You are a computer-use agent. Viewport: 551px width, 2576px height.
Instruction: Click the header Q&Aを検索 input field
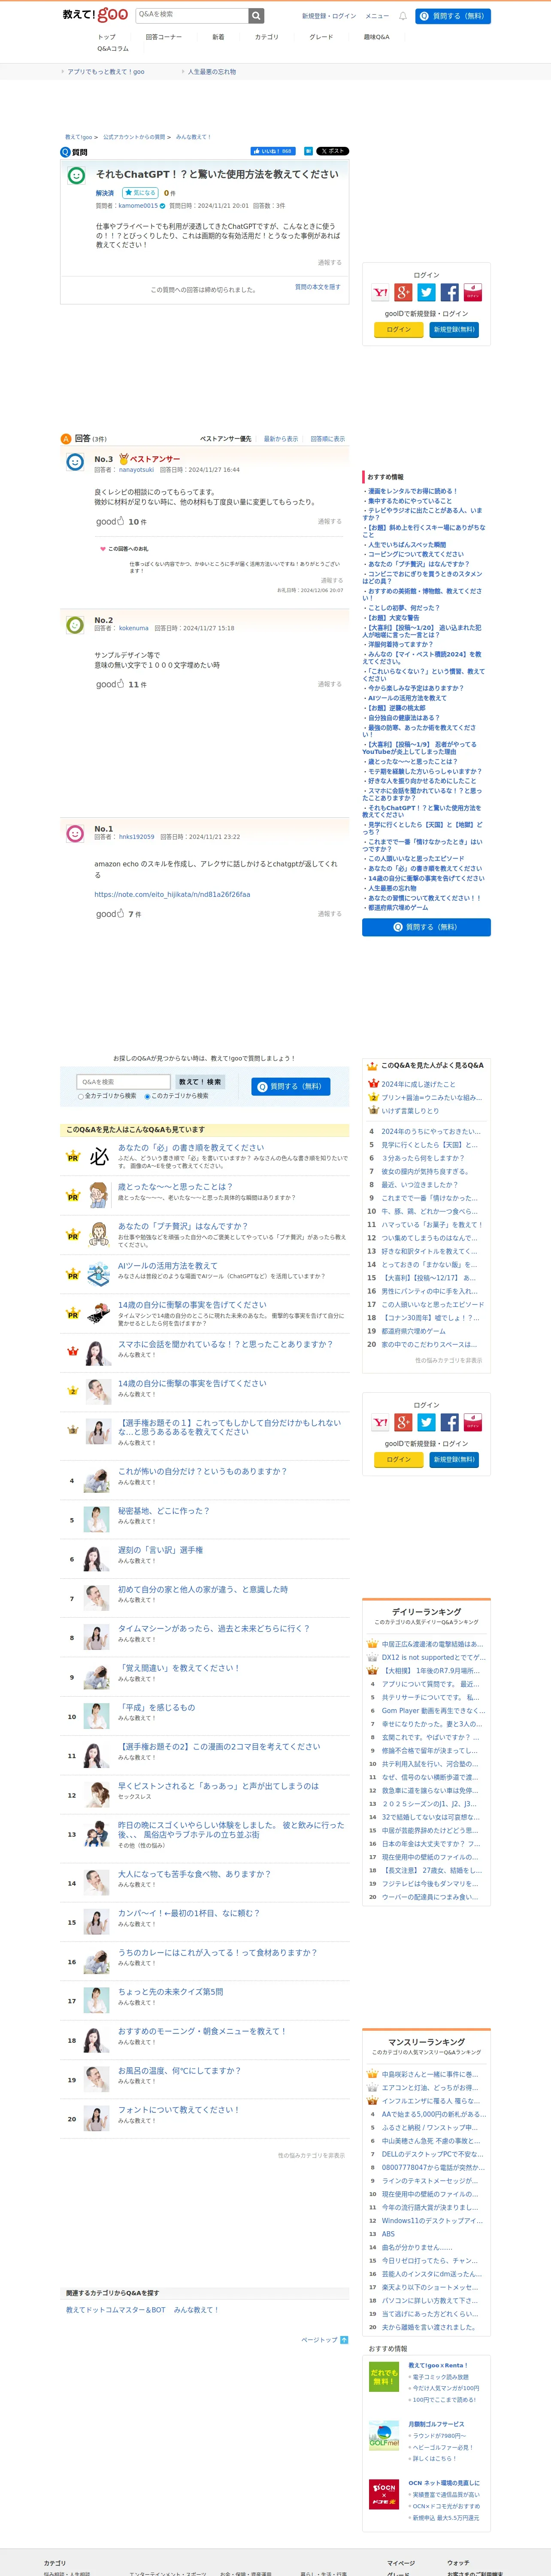pyautogui.click(x=192, y=15)
